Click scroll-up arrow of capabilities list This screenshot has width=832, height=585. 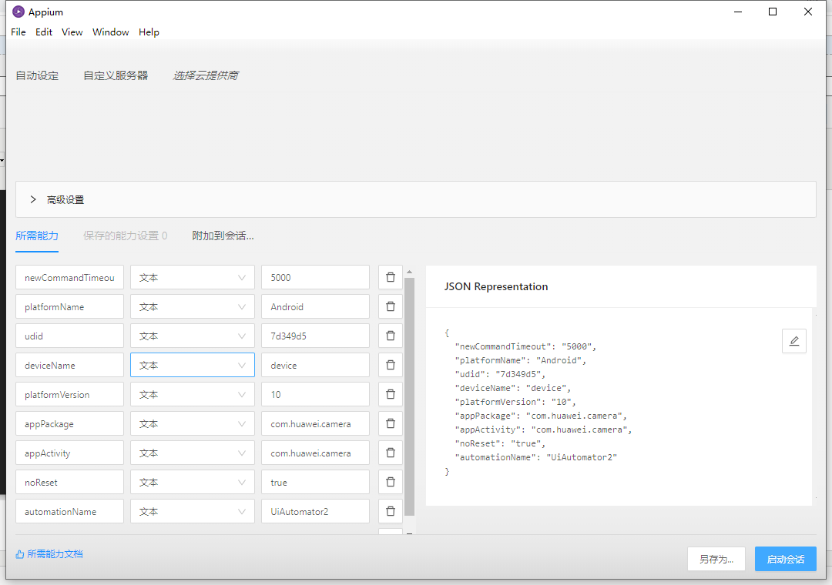pos(409,272)
